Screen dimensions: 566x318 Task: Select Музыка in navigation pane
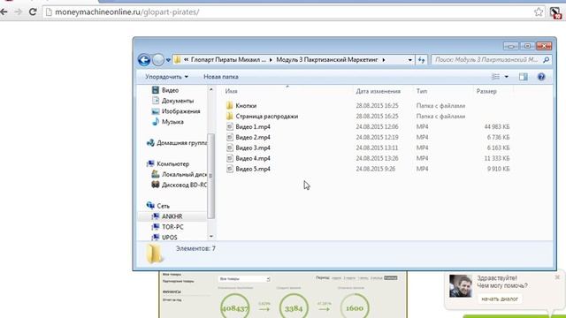[168, 122]
